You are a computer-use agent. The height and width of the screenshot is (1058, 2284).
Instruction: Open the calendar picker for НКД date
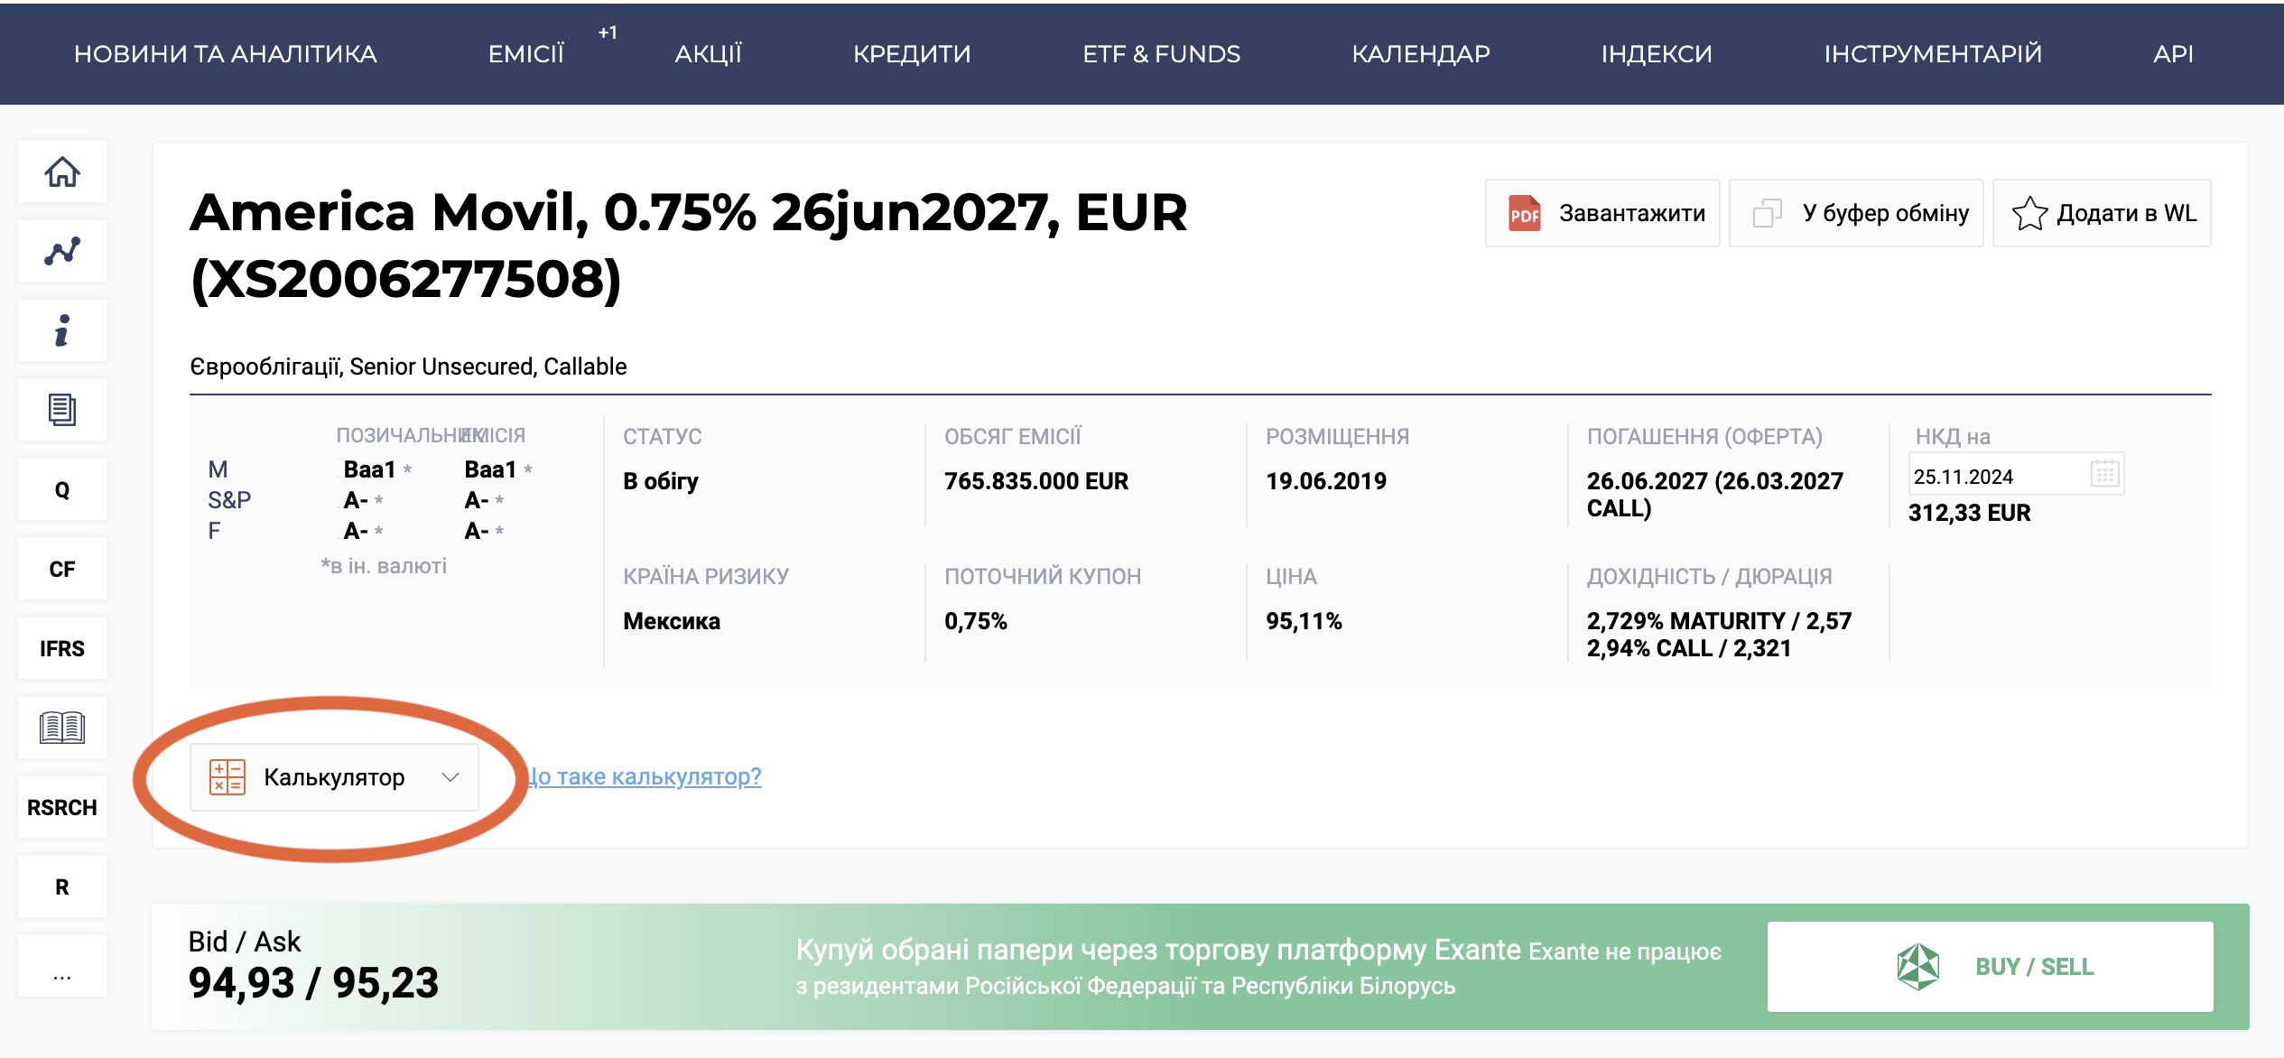tap(2104, 474)
